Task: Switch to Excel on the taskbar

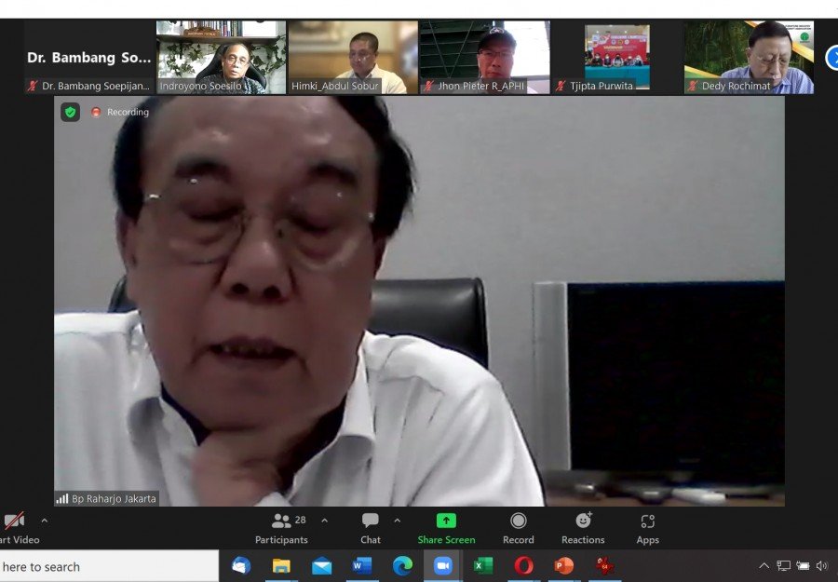Action: click(483, 565)
